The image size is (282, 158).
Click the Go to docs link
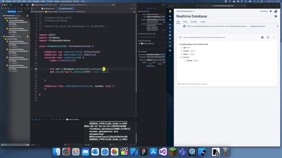click(264, 11)
